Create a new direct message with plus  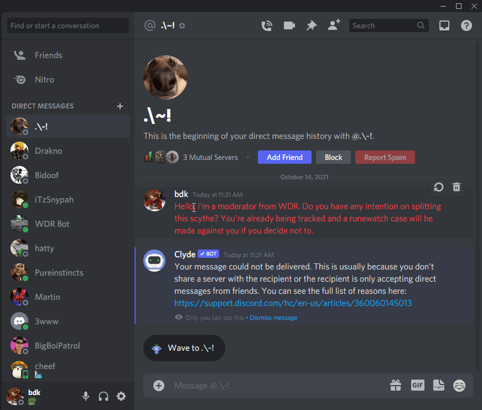tap(120, 106)
